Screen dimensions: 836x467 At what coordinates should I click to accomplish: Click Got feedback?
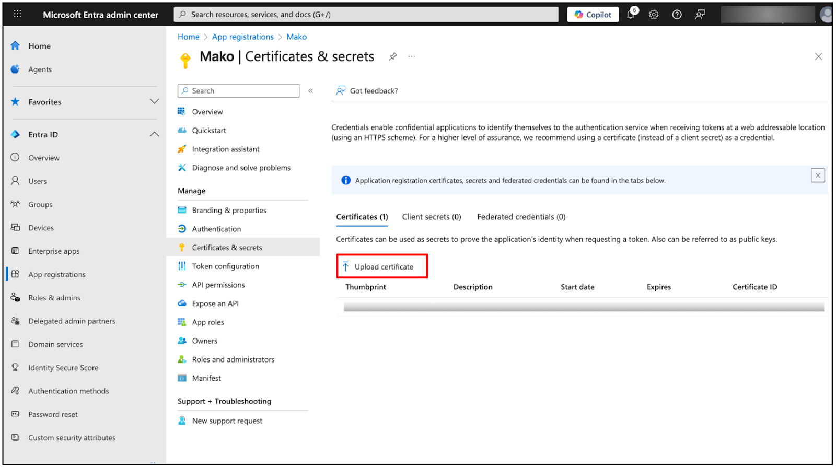tap(367, 91)
